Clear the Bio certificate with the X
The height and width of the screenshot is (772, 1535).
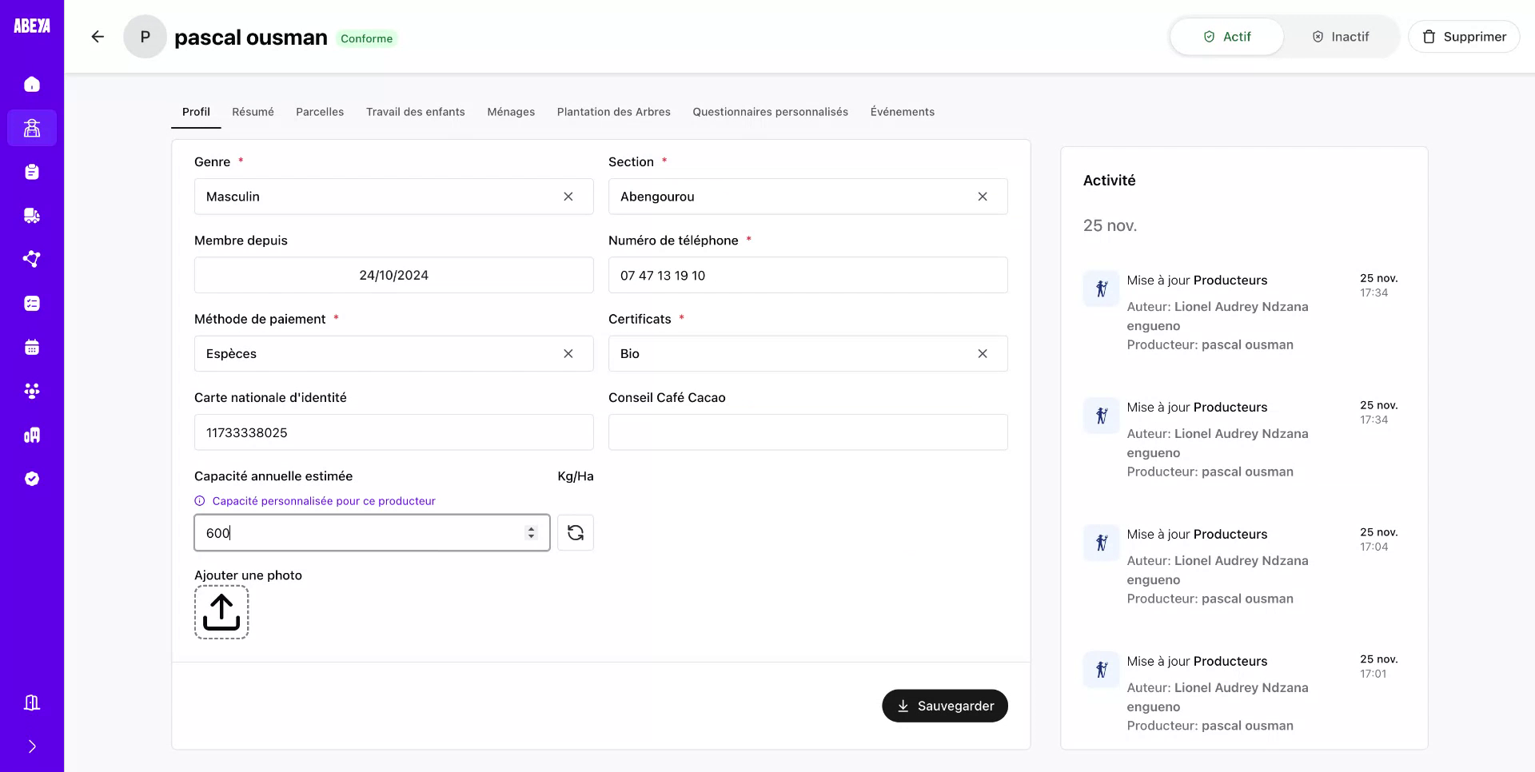[983, 353]
